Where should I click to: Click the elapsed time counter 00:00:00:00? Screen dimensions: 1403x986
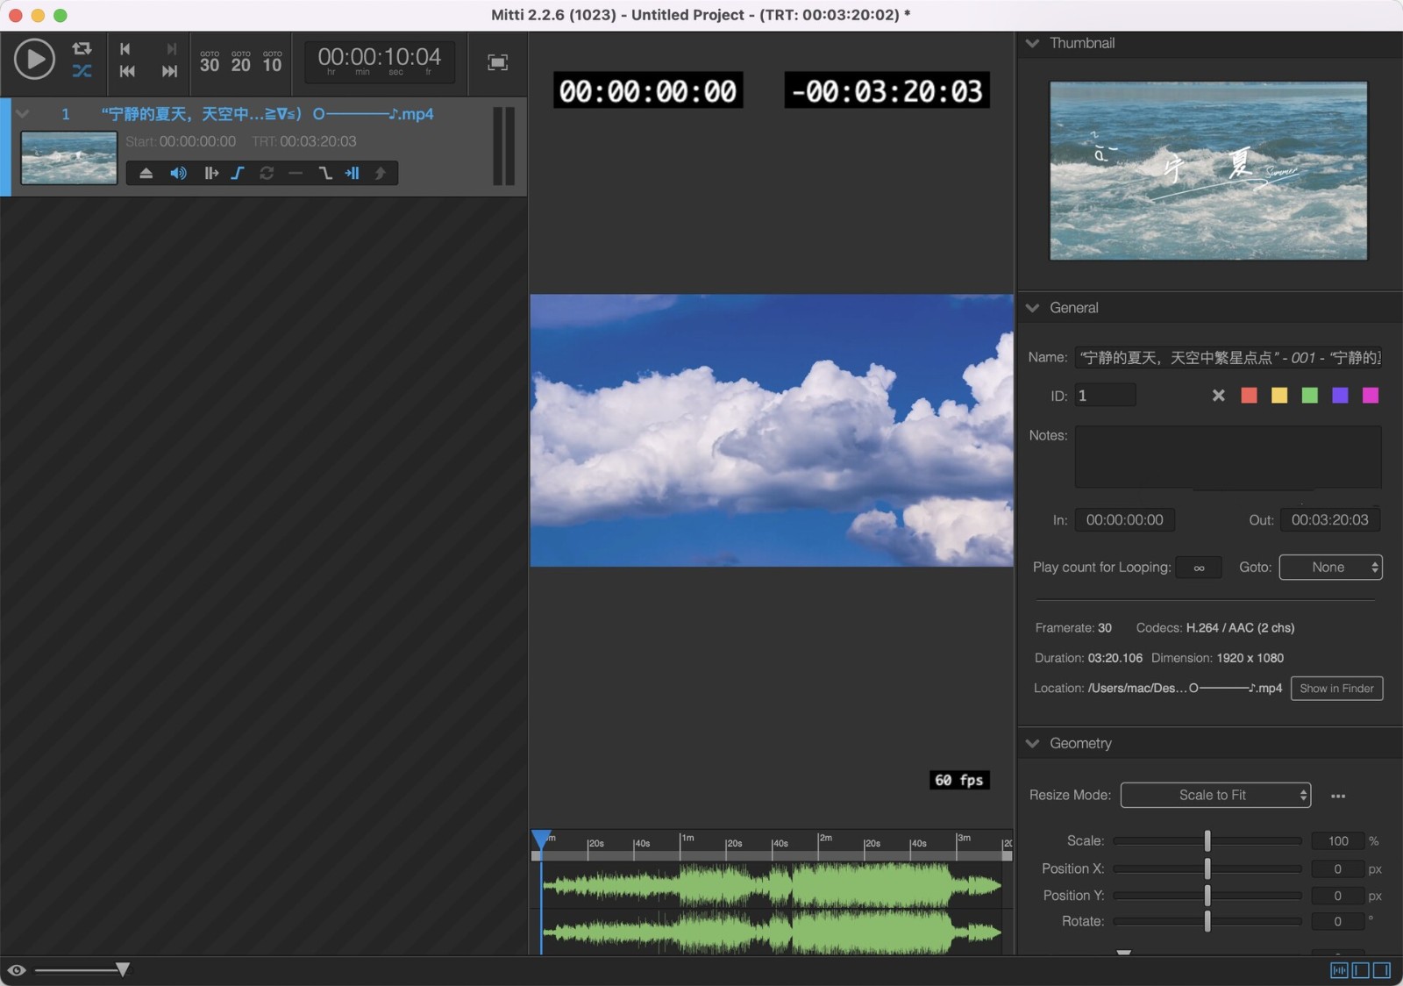(648, 90)
